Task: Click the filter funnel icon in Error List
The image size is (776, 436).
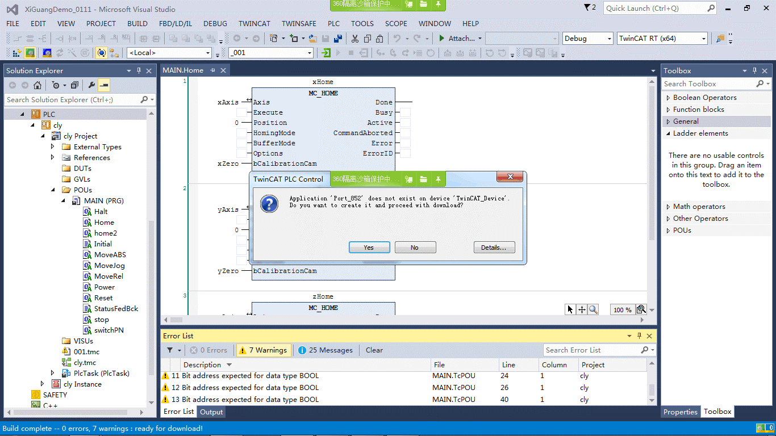Action: coord(170,350)
